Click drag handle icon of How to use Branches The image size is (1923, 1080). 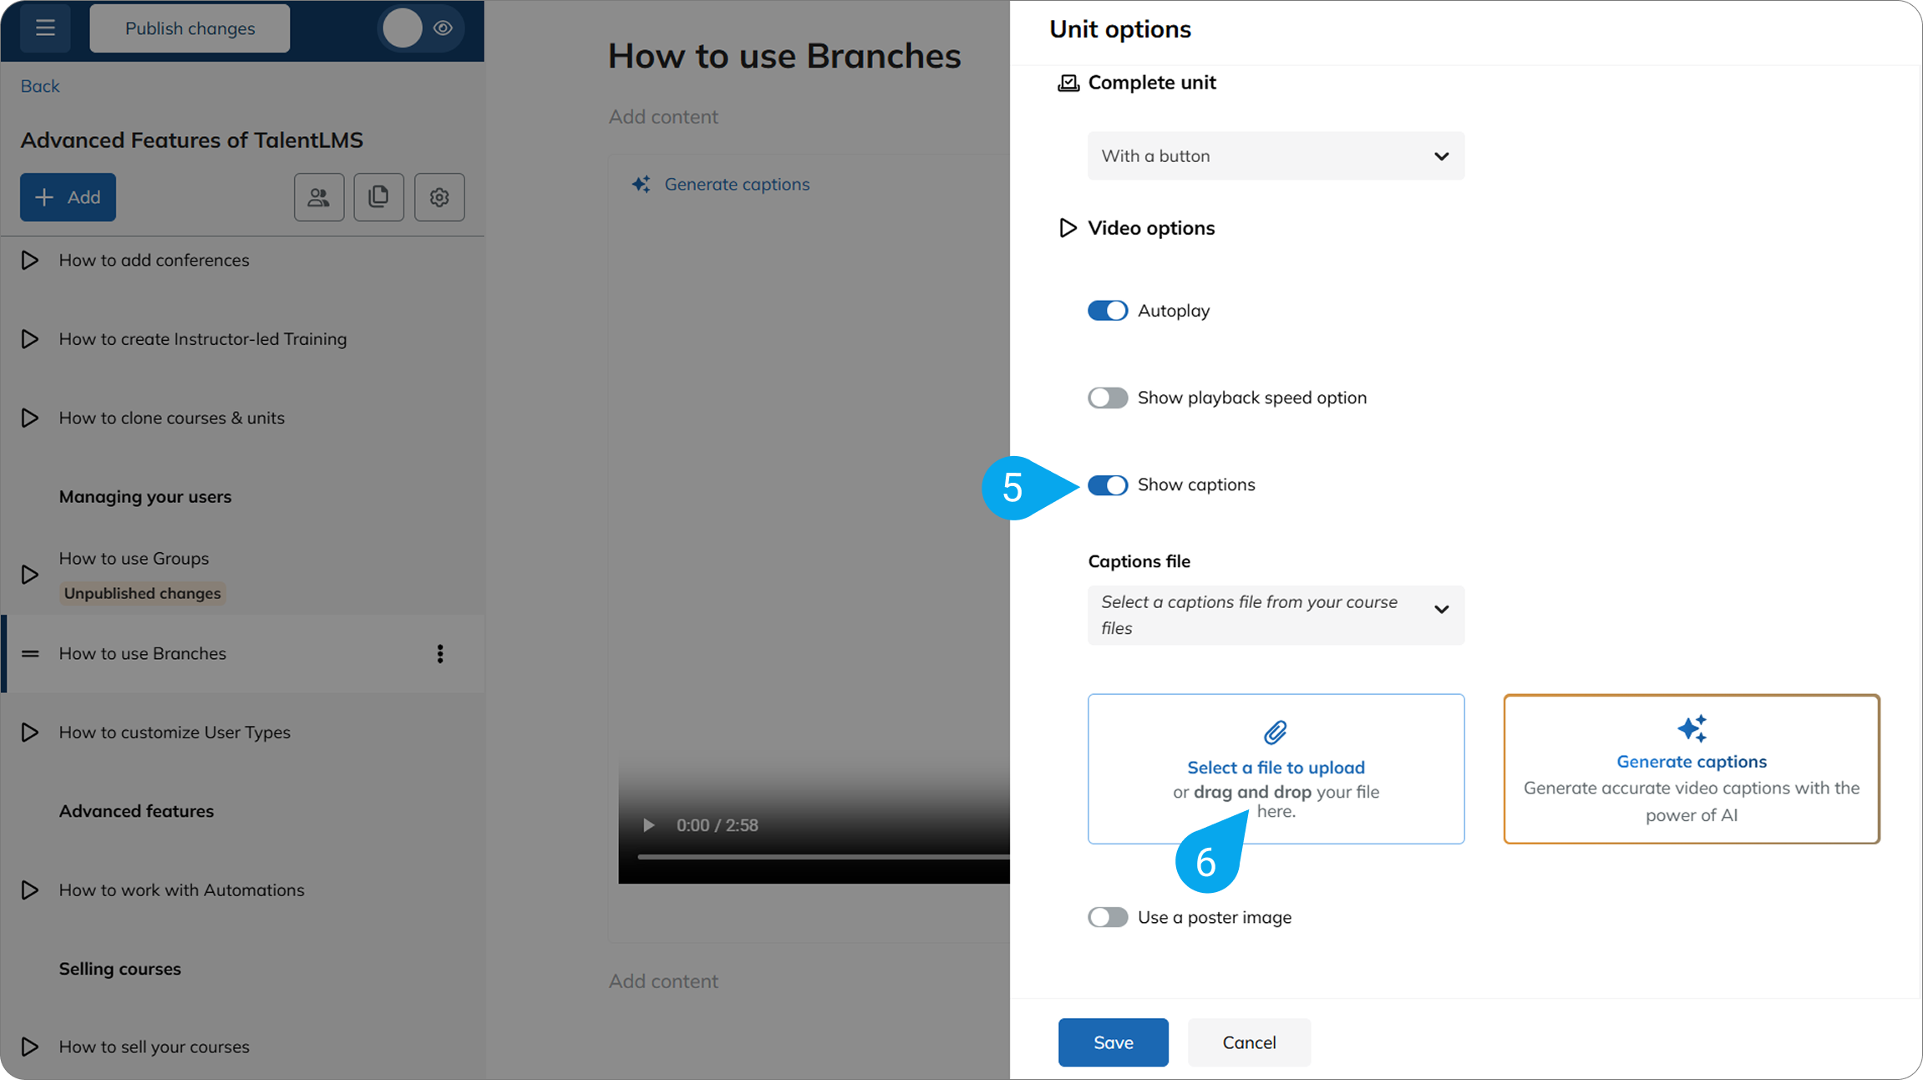[30, 653]
